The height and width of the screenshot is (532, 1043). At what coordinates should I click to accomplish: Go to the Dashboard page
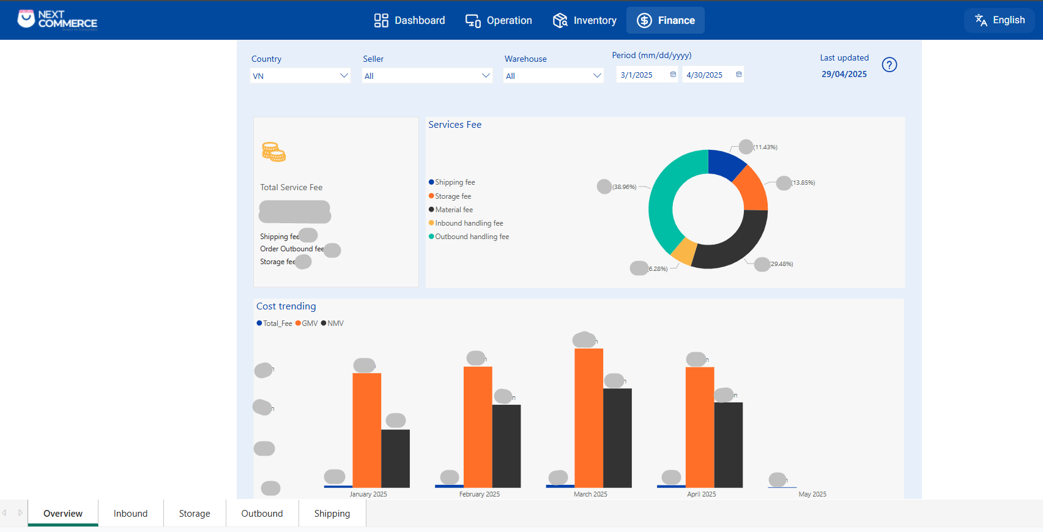(409, 20)
